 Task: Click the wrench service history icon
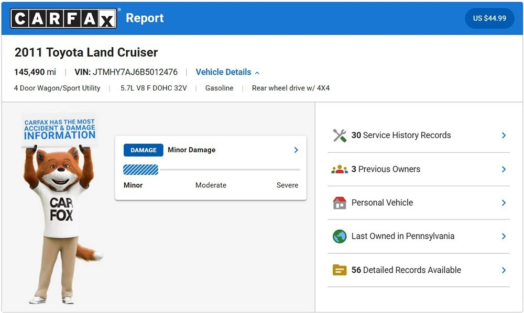click(340, 135)
